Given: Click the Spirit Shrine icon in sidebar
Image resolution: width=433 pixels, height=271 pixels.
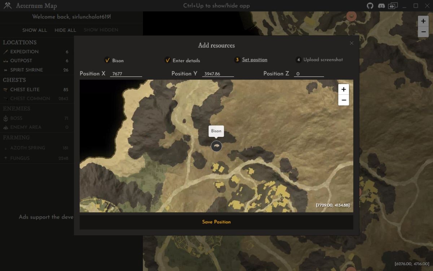Looking at the screenshot, I should 5,70.
